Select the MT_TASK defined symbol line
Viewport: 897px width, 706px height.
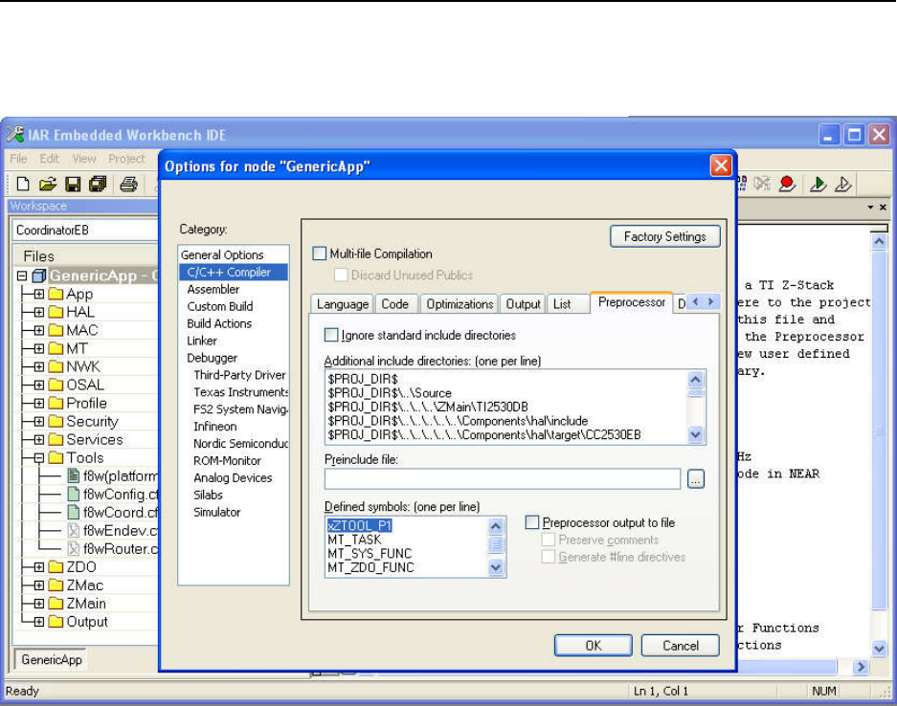click(354, 540)
